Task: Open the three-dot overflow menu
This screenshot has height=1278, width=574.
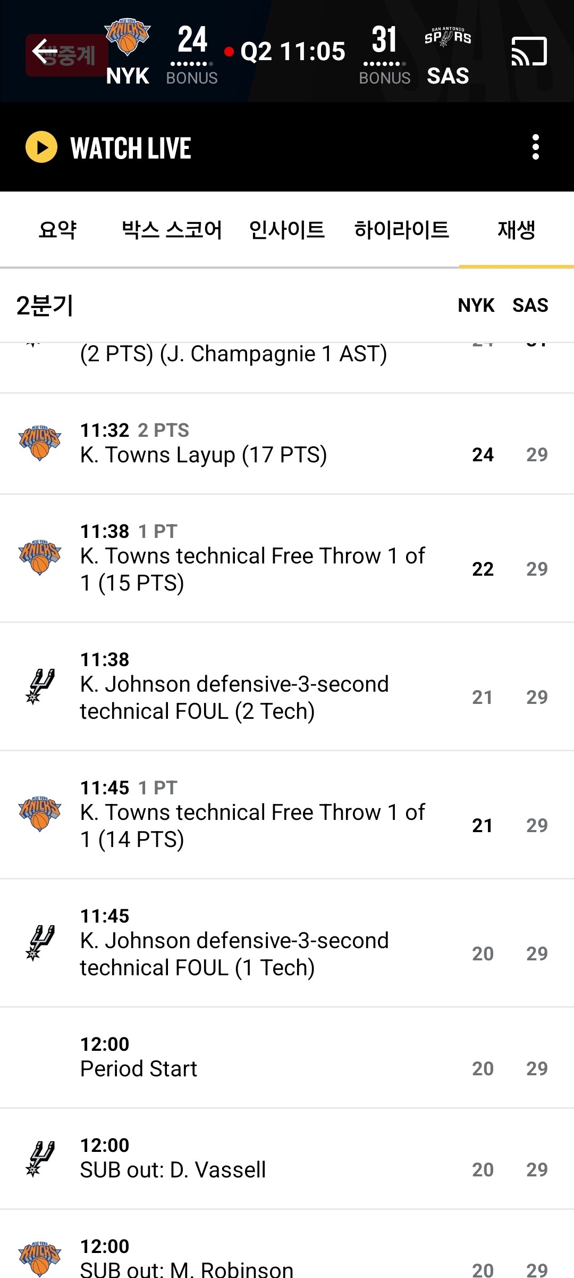Action: pyautogui.click(x=535, y=147)
